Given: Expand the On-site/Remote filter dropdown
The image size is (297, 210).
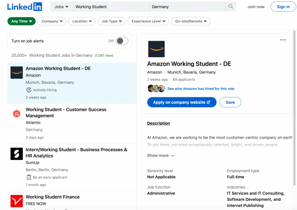Looking at the screenshot, I should click(x=191, y=21).
